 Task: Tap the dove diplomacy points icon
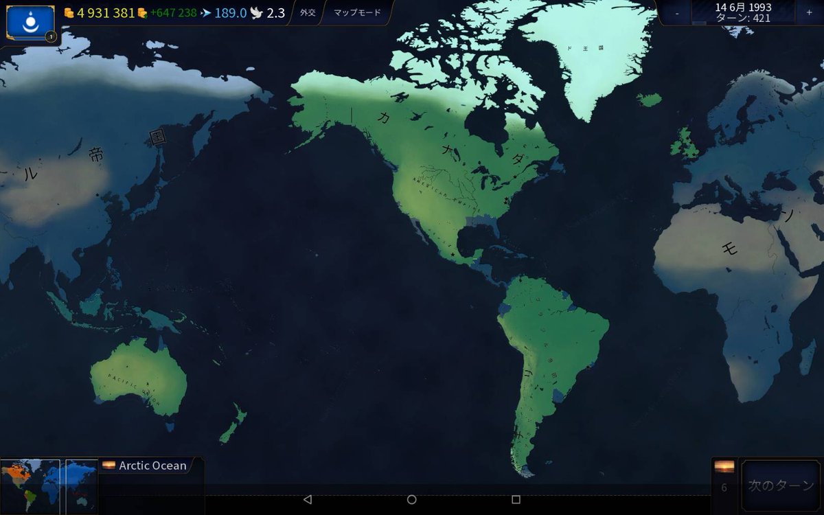point(256,13)
